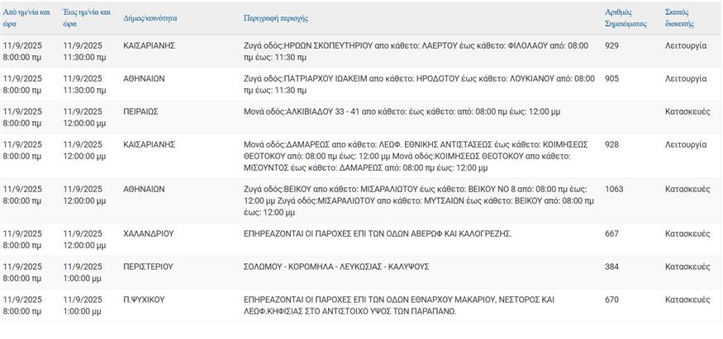723x339 pixels.
Task: Click notice number 929
Action: coord(611,45)
